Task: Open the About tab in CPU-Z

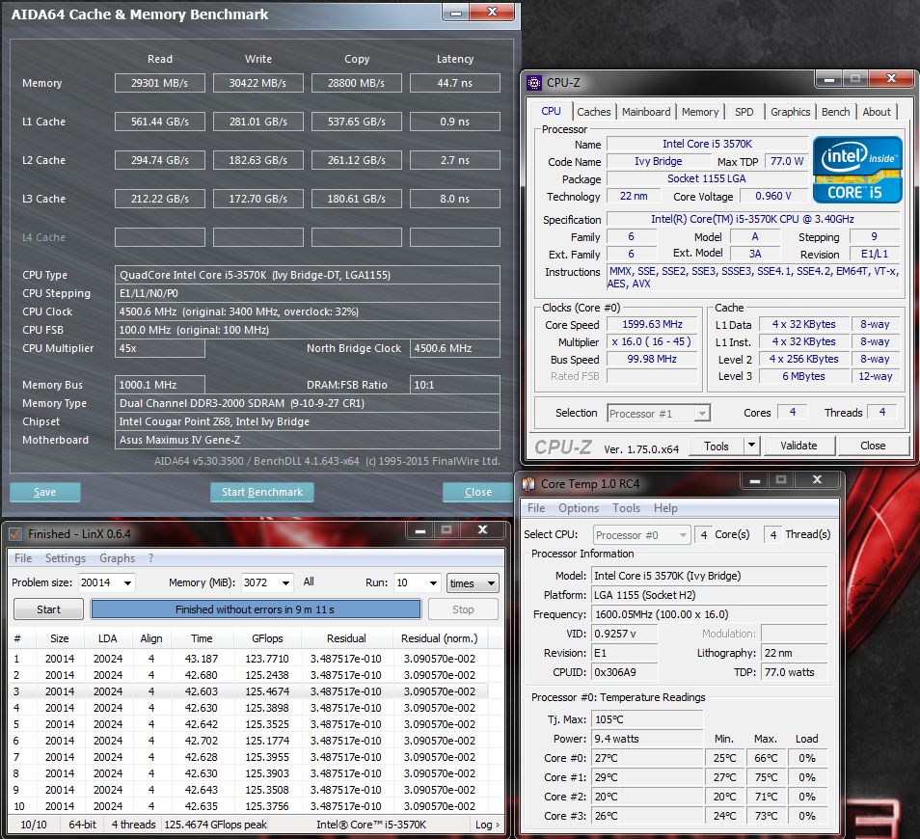Action: click(x=877, y=112)
